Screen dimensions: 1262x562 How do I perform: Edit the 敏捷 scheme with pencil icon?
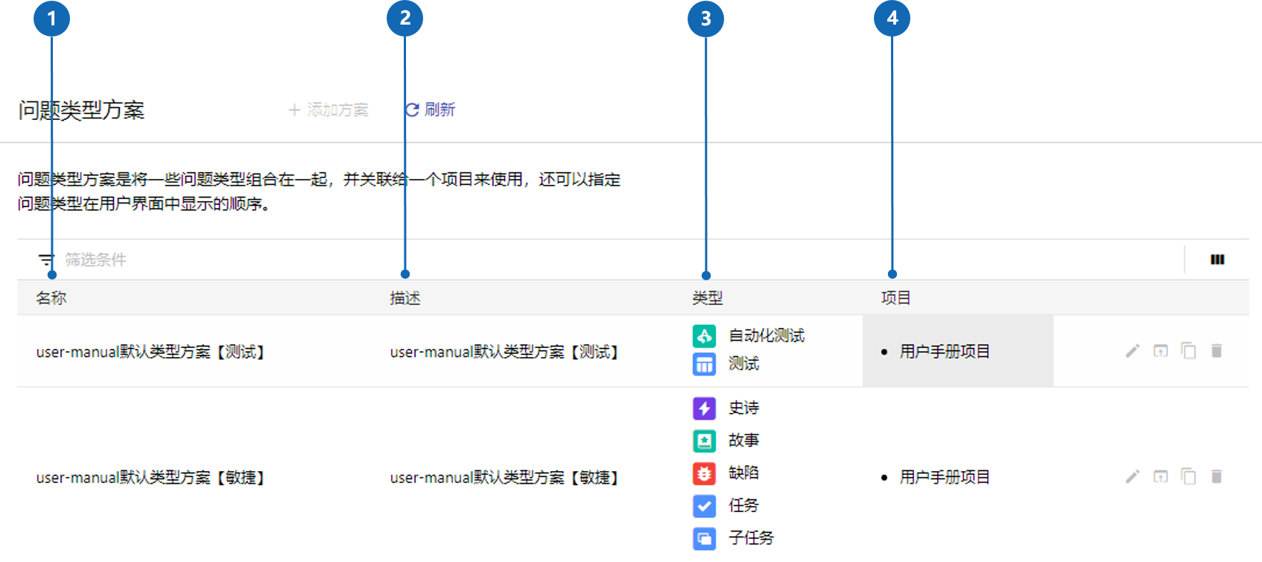pyautogui.click(x=1132, y=476)
